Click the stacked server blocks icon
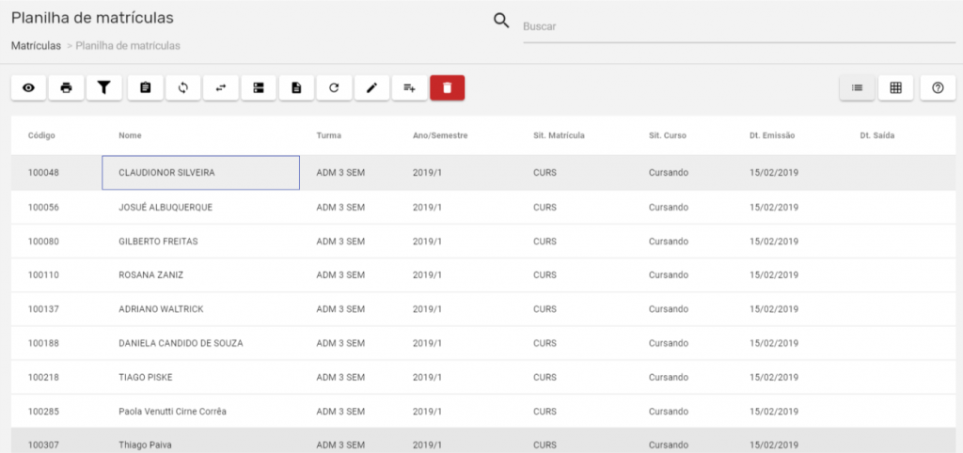 click(x=259, y=87)
